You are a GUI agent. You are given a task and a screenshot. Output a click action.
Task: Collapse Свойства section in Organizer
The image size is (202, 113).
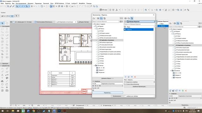coord(93,81)
